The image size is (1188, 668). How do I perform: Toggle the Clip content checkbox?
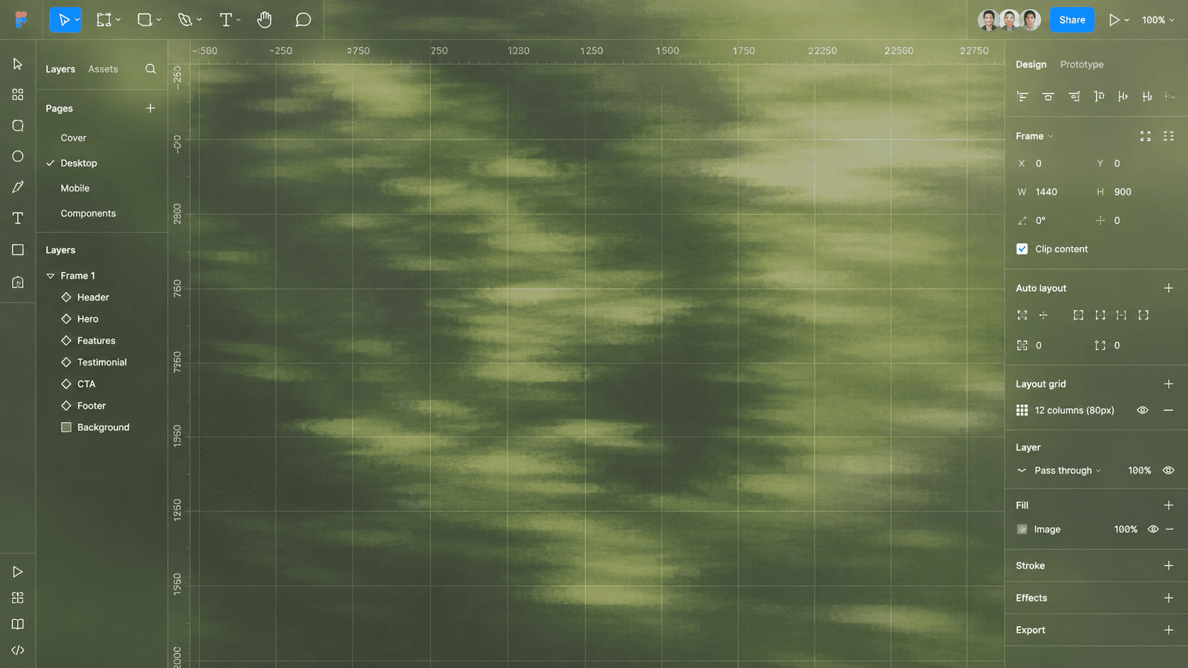[x=1022, y=249]
